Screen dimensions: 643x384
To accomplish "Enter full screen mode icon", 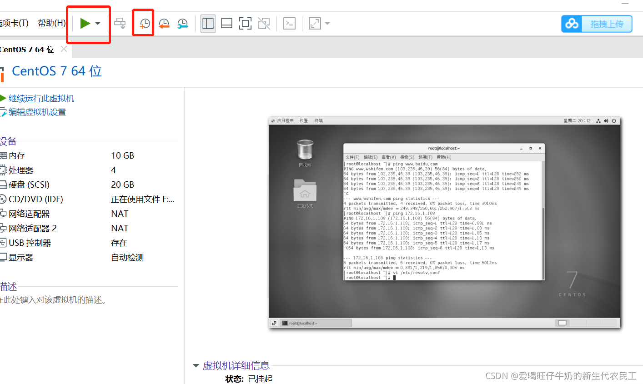I will 245,23.
